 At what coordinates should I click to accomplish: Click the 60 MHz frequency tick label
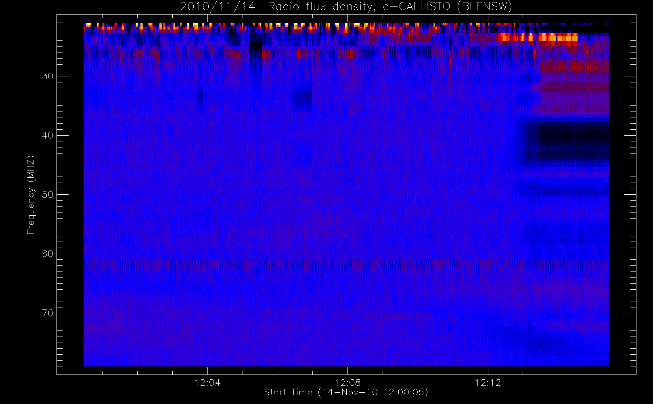[48, 254]
